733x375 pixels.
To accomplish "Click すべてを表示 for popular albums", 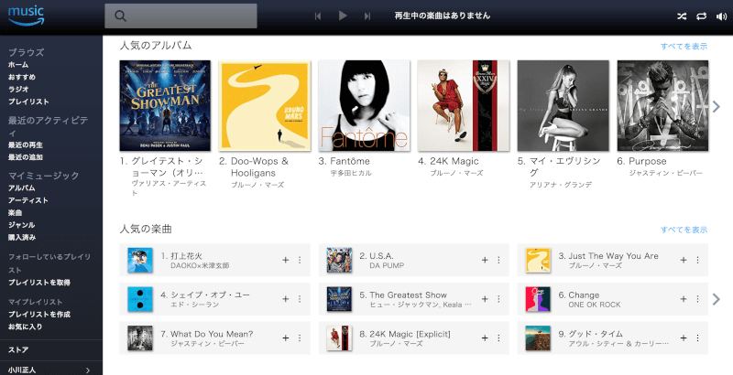I will coord(684,46).
